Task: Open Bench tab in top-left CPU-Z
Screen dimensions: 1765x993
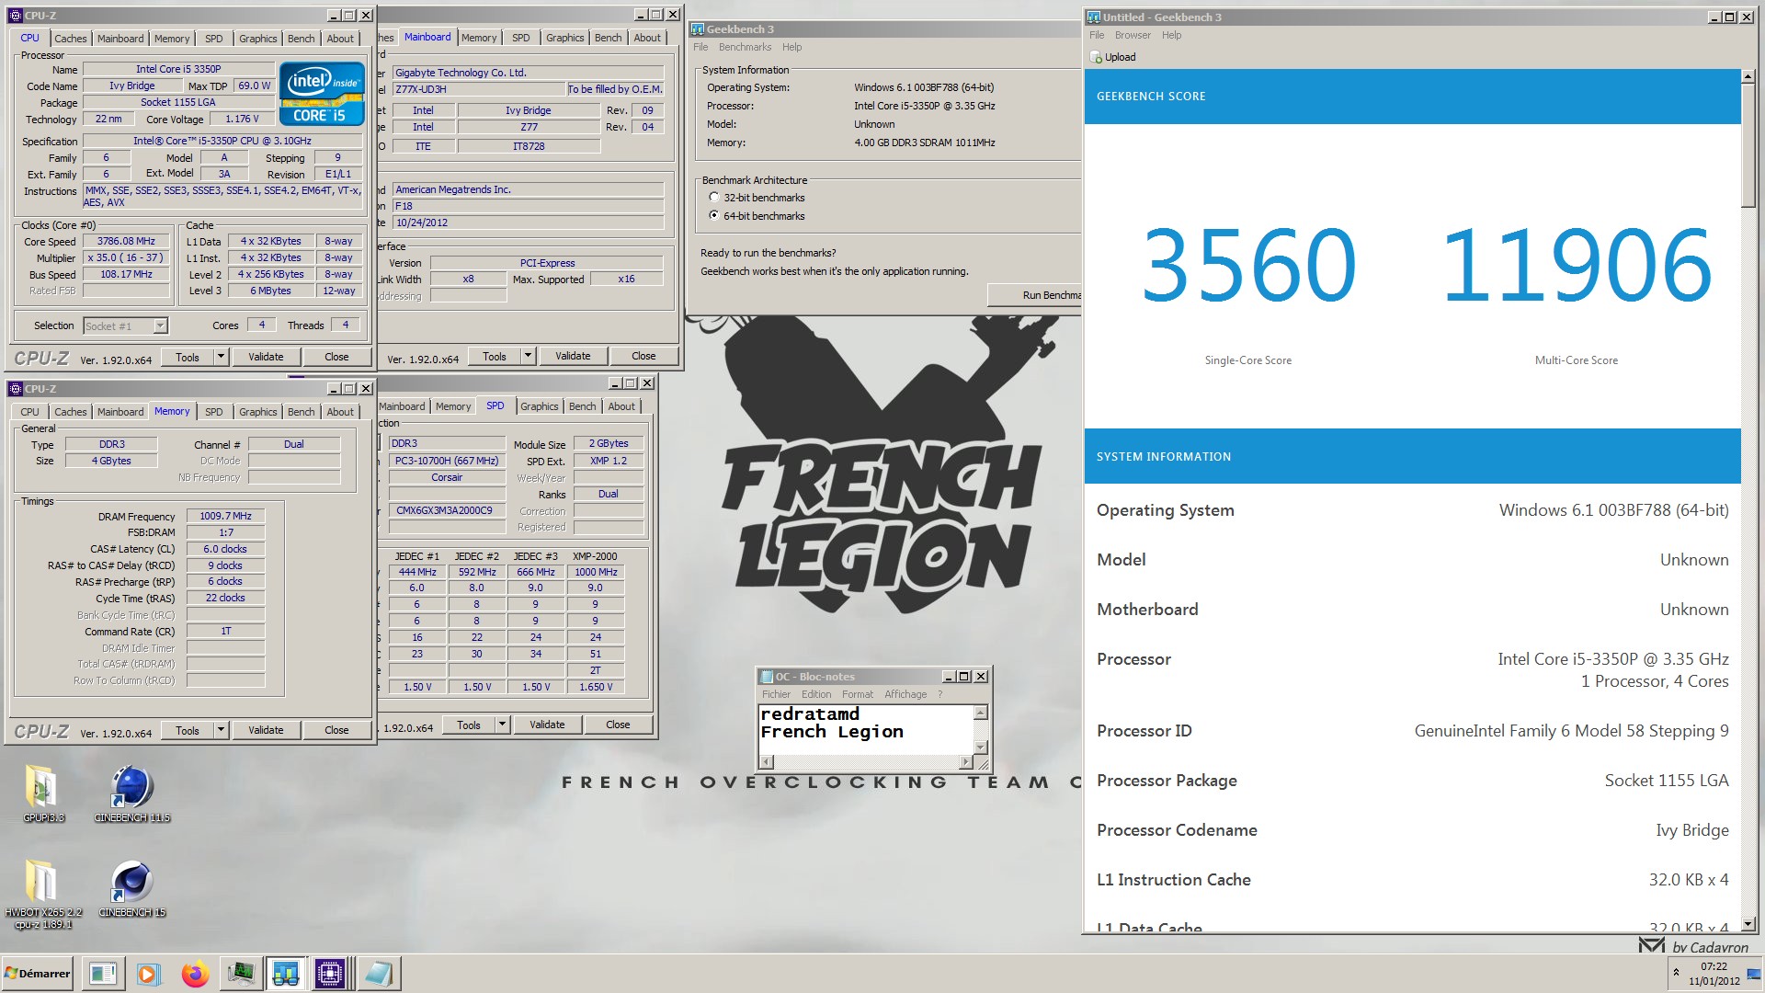Action: pos(301,39)
